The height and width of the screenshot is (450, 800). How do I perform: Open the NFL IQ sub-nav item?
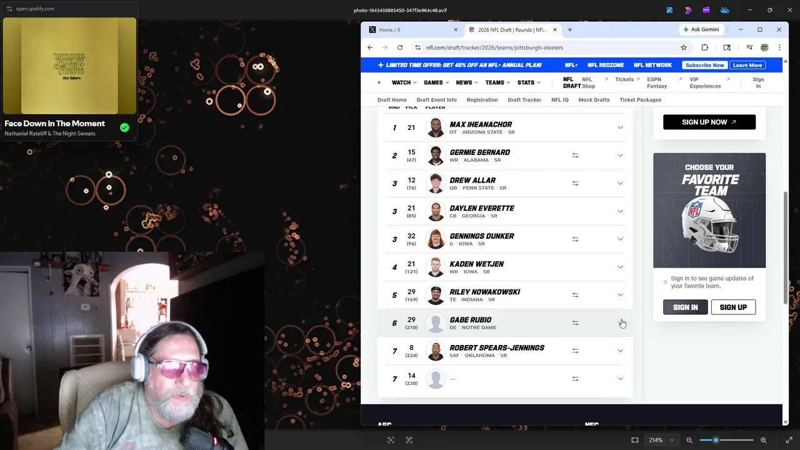tap(560, 100)
